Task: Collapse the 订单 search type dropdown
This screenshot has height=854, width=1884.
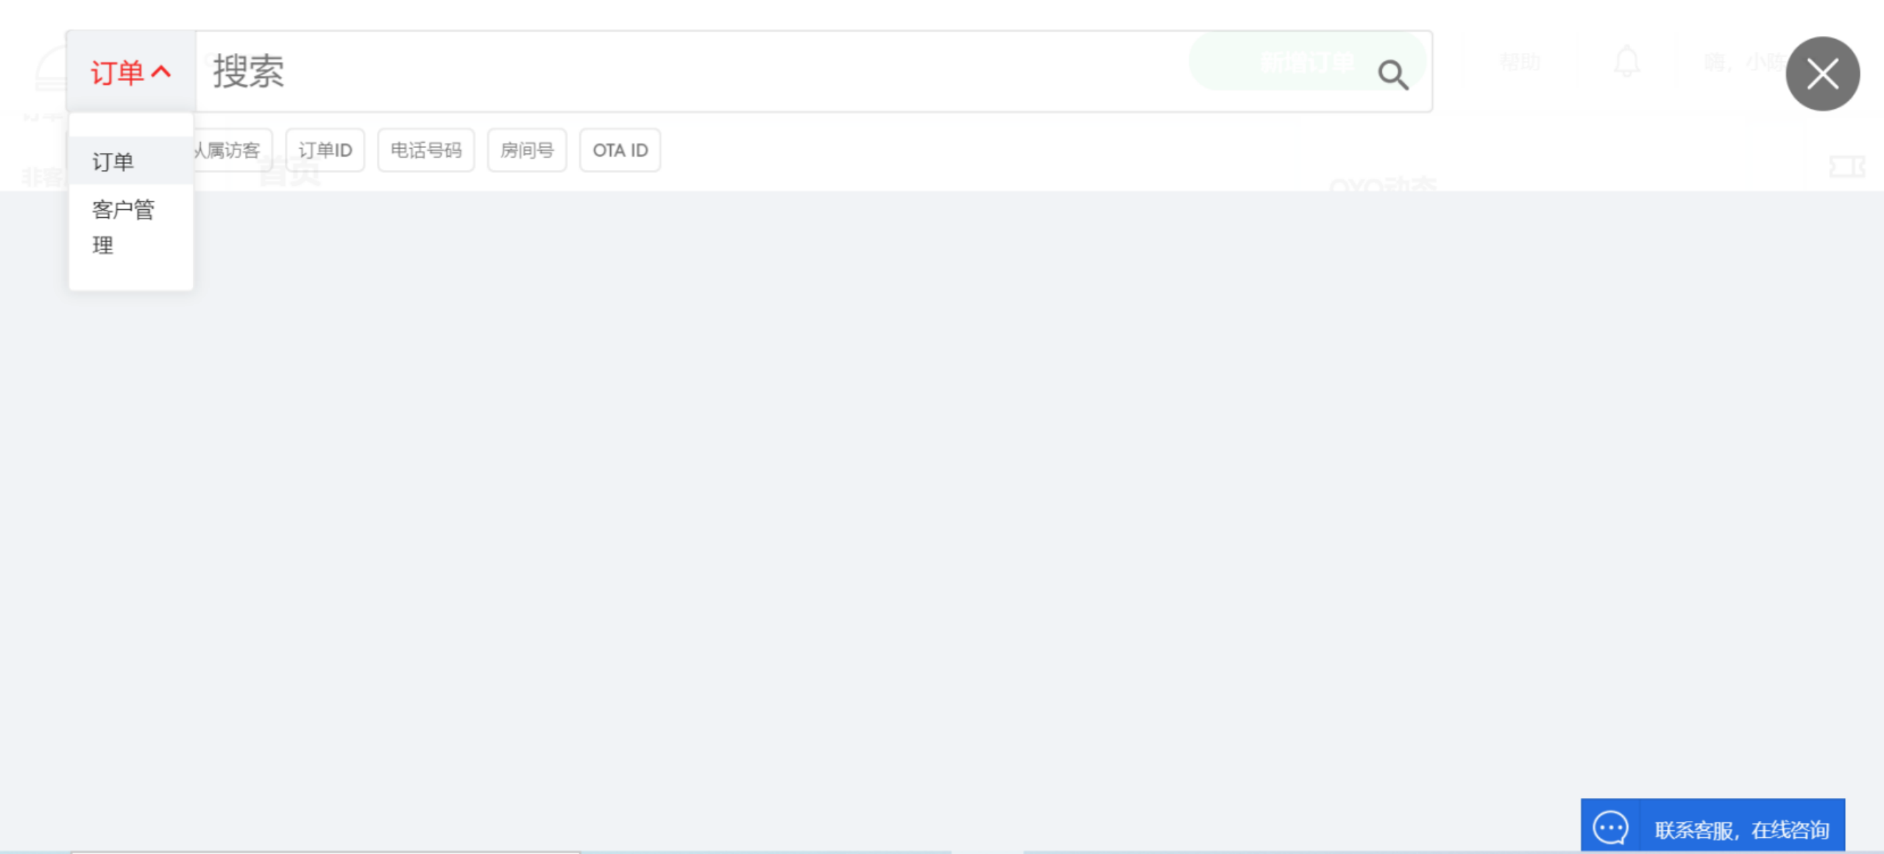Action: click(x=118, y=72)
